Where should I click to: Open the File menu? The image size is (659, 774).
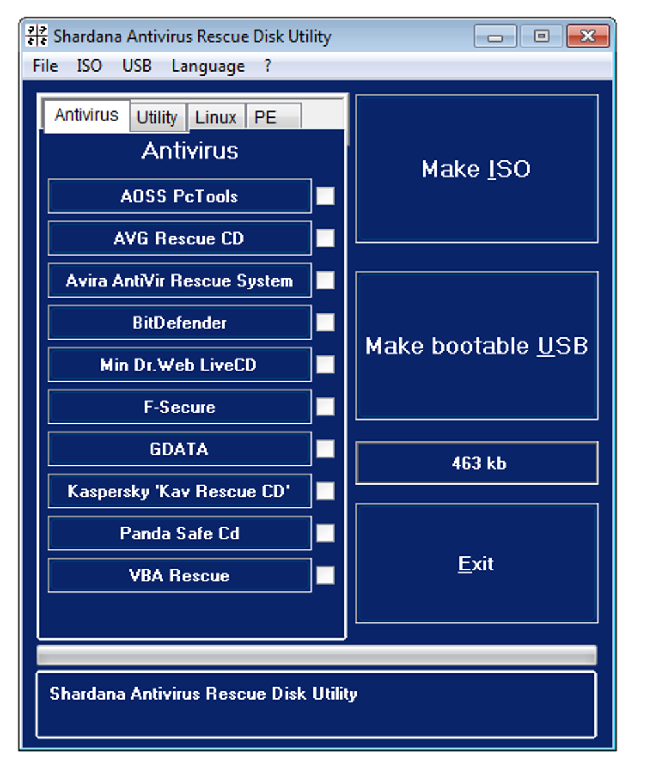coord(45,66)
